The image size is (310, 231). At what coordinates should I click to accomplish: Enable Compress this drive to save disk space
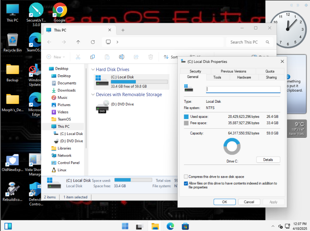(186, 176)
